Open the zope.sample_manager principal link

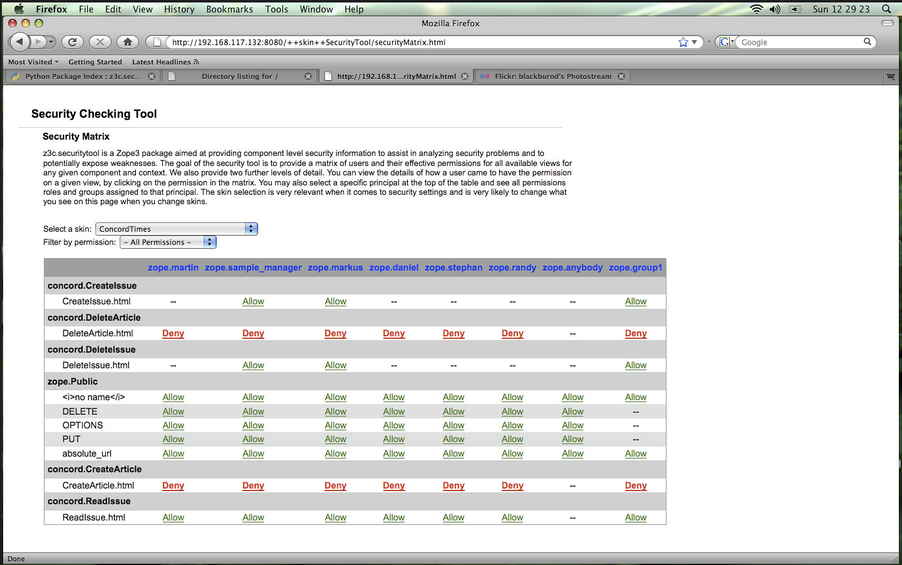(x=253, y=267)
